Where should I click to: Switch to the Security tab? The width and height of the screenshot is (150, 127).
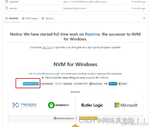pyautogui.click(x=48, y=18)
